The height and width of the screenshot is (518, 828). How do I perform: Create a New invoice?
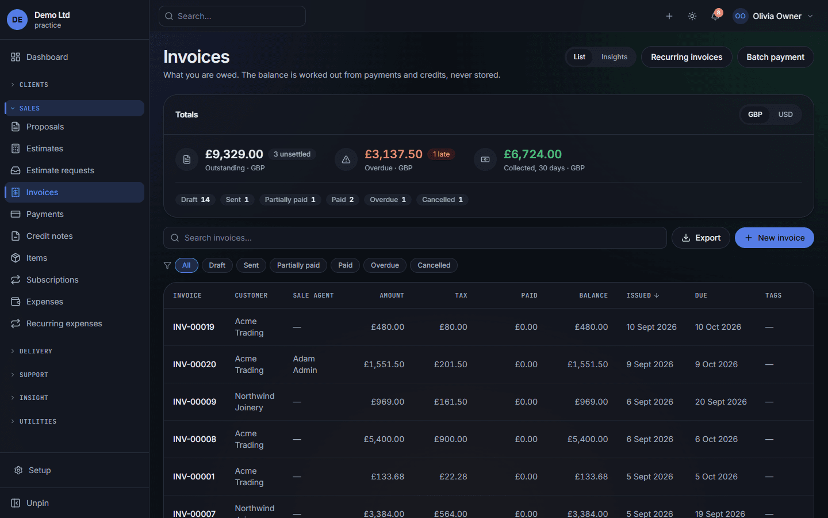pos(775,238)
